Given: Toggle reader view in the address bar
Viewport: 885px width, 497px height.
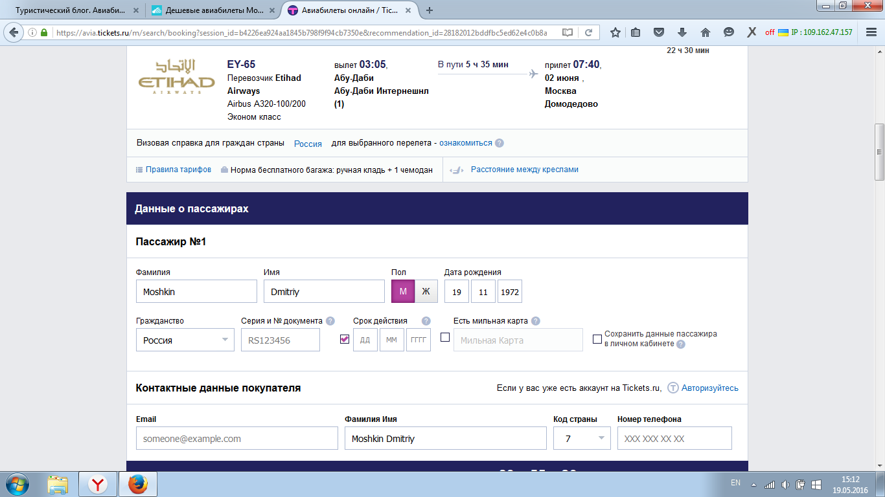Looking at the screenshot, I should tap(568, 32).
